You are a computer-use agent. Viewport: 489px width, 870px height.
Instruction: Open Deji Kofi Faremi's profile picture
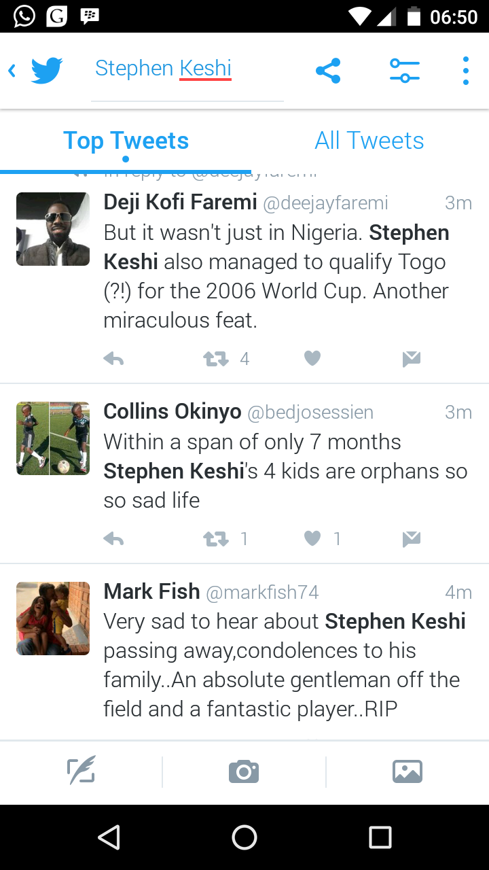pyautogui.click(x=53, y=229)
